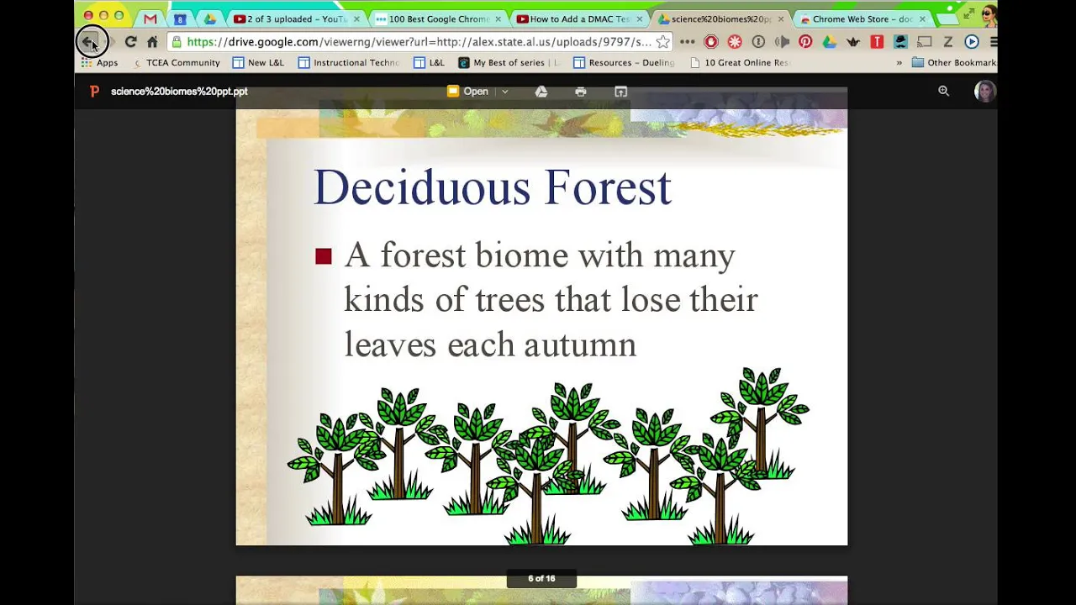Click the blue play-circle extension icon
The height and width of the screenshot is (605, 1076).
point(972,41)
